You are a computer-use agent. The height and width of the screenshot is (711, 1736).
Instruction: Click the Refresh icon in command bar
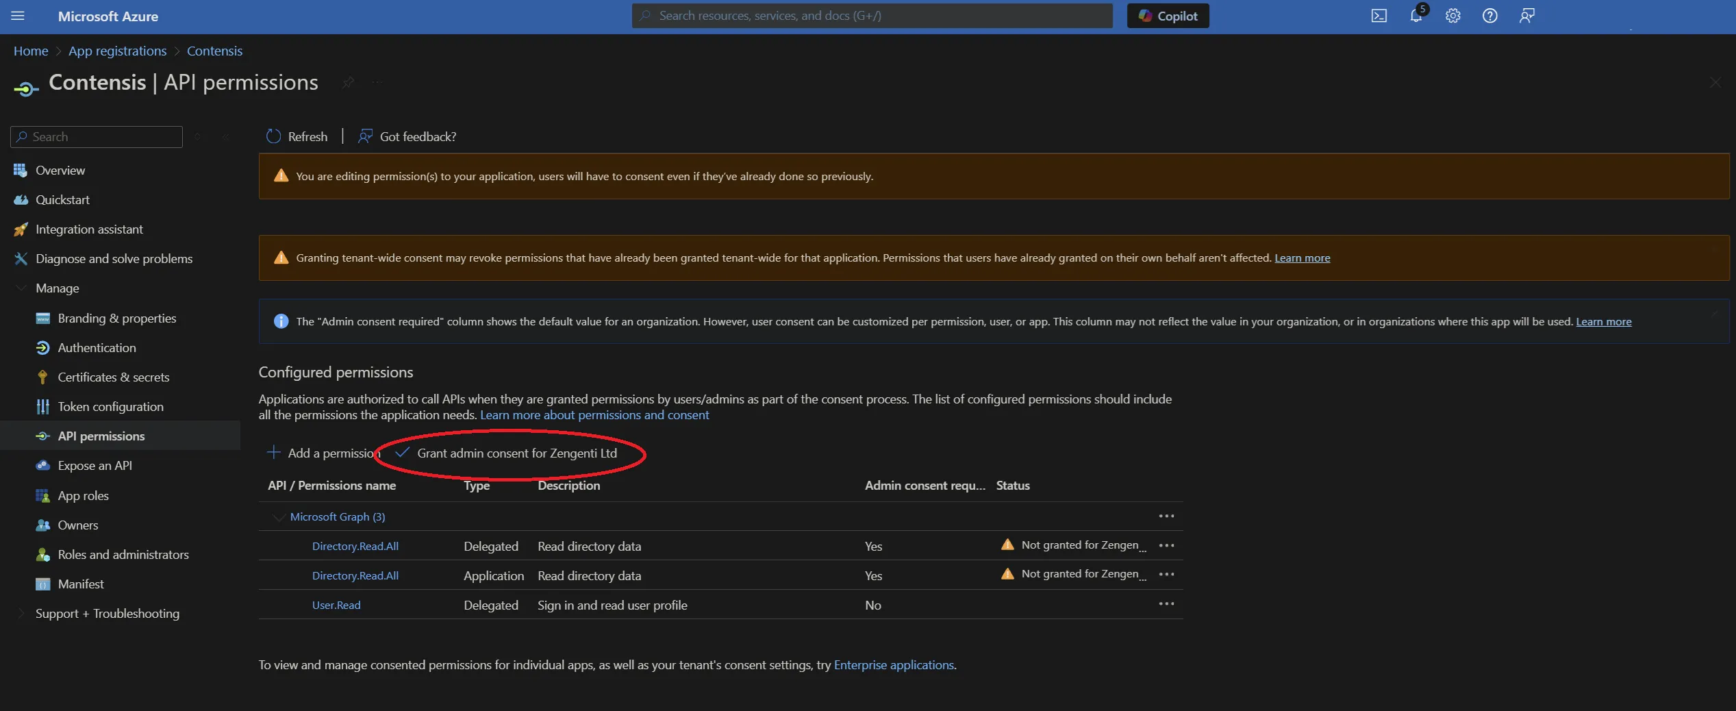[x=273, y=136]
